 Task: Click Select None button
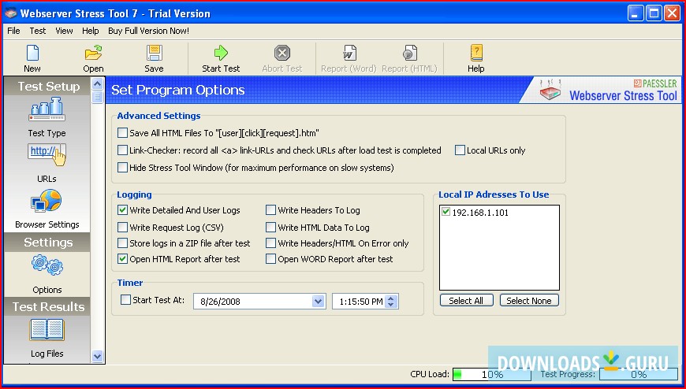529,300
